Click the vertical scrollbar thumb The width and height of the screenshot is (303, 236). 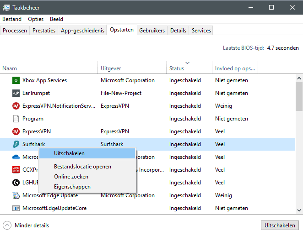tap(299, 96)
